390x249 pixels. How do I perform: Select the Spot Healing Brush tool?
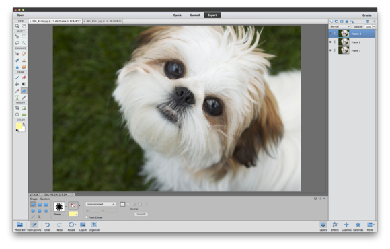24,54
